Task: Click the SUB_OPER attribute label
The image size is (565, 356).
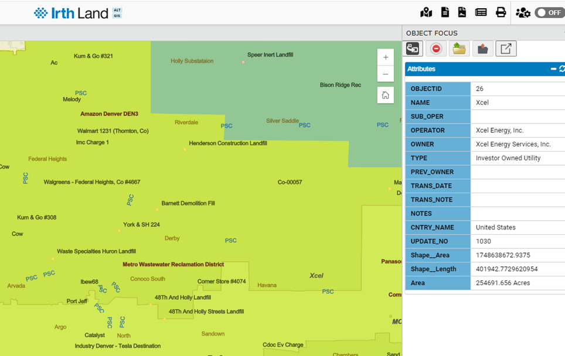Action: [x=427, y=117]
